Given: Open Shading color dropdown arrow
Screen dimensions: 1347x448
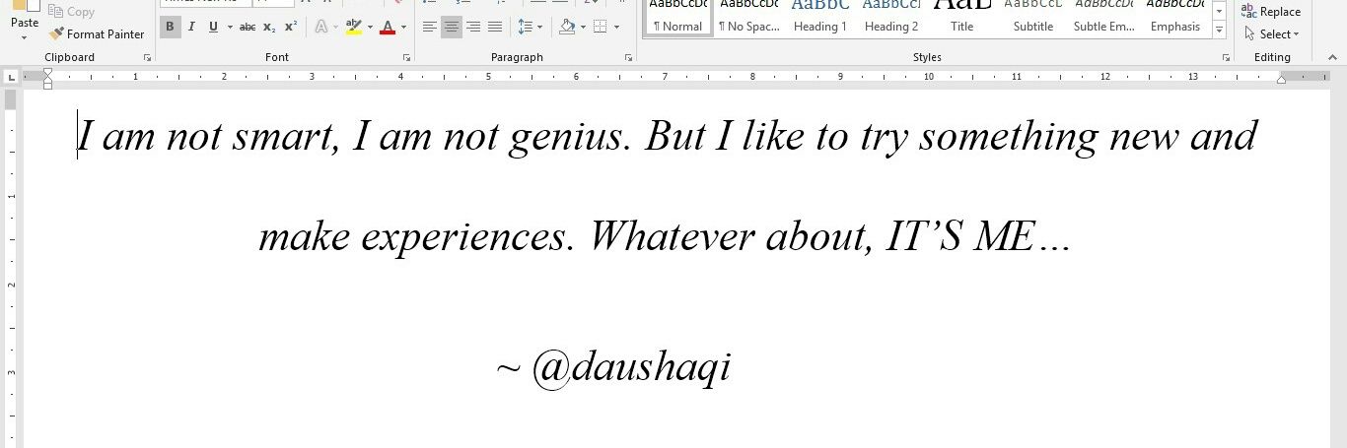Looking at the screenshot, I should tap(583, 27).
